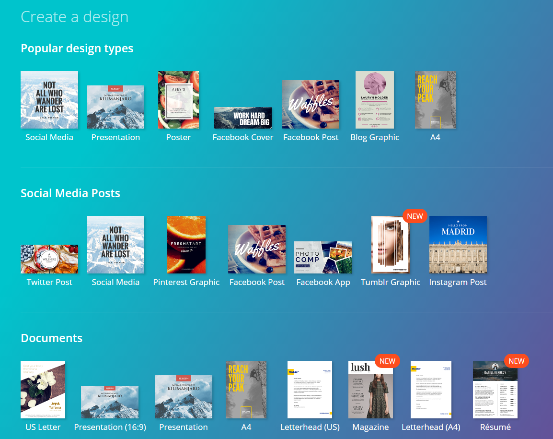Select the 'Work Hard Dream Big' Facebook Cover thumbnail

click(242, 118)
